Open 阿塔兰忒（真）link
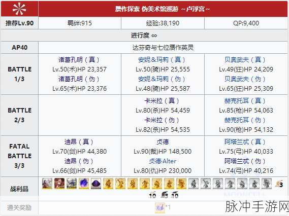Viewport: 289px width, 216px height. tap(245, 142)
